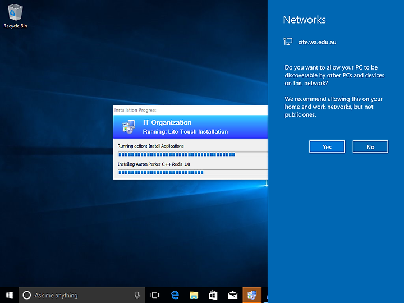The height and width of the screenshot is (303, 404).
Task: Open File Explorer from the taskbar
Action: pyautogui.click(x=194, y=295)
